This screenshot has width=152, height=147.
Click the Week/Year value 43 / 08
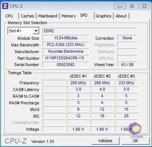(x=127, y=65)
